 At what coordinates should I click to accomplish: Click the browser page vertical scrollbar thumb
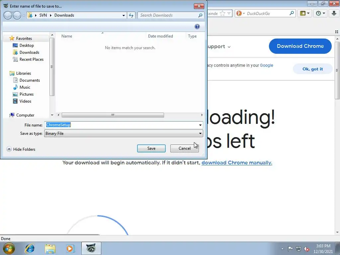[337, 70]
